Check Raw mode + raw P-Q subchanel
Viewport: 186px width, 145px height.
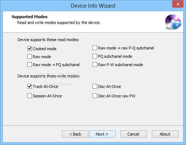coord(95,48)
